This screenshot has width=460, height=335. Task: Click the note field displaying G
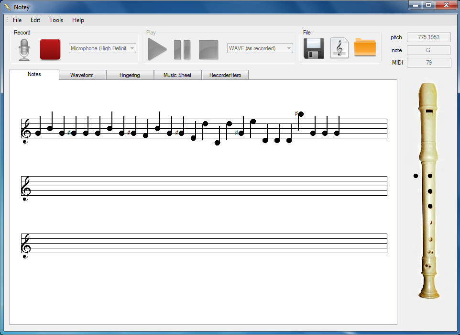point(428,50)
